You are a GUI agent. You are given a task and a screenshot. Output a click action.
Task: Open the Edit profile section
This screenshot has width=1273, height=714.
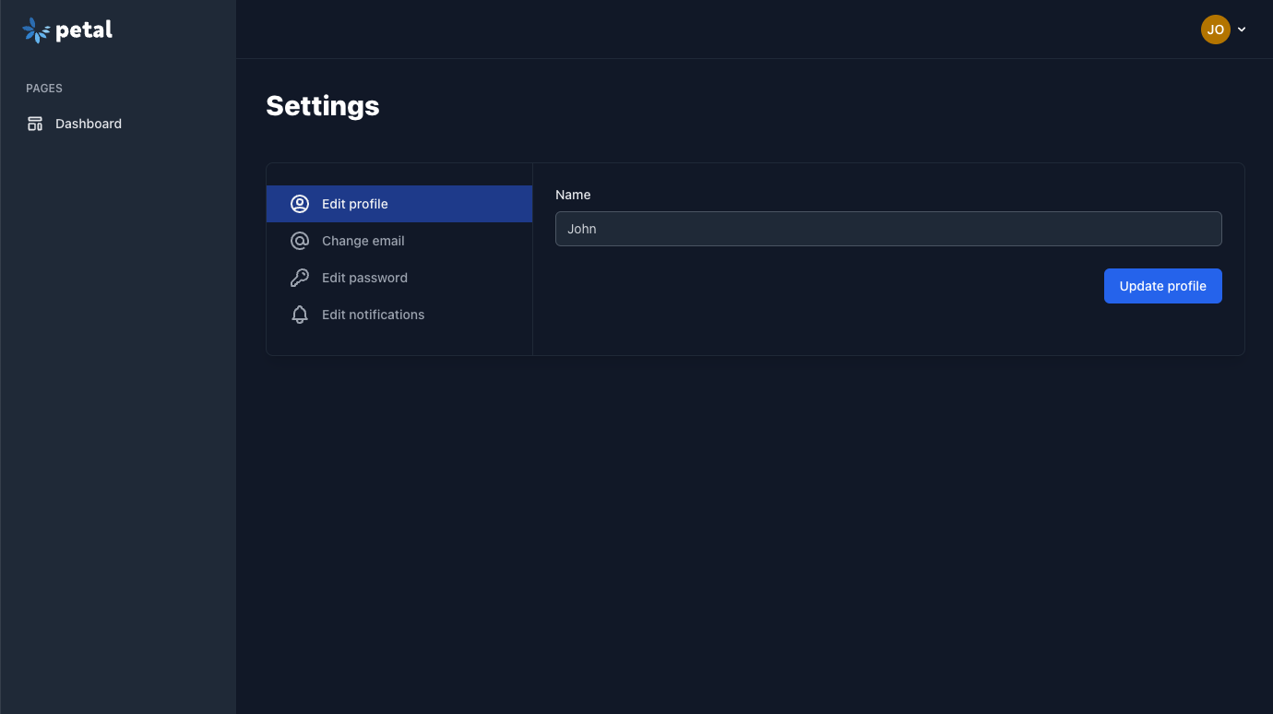tap(354, 204)
